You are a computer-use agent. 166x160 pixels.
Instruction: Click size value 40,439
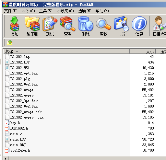[x=148, y=68]
